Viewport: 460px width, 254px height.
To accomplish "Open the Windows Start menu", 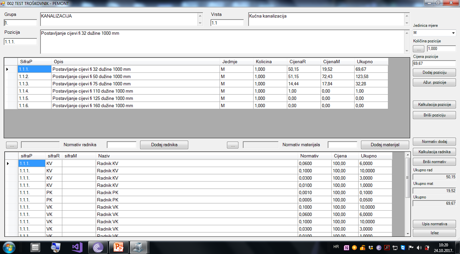I will point(9,247).
